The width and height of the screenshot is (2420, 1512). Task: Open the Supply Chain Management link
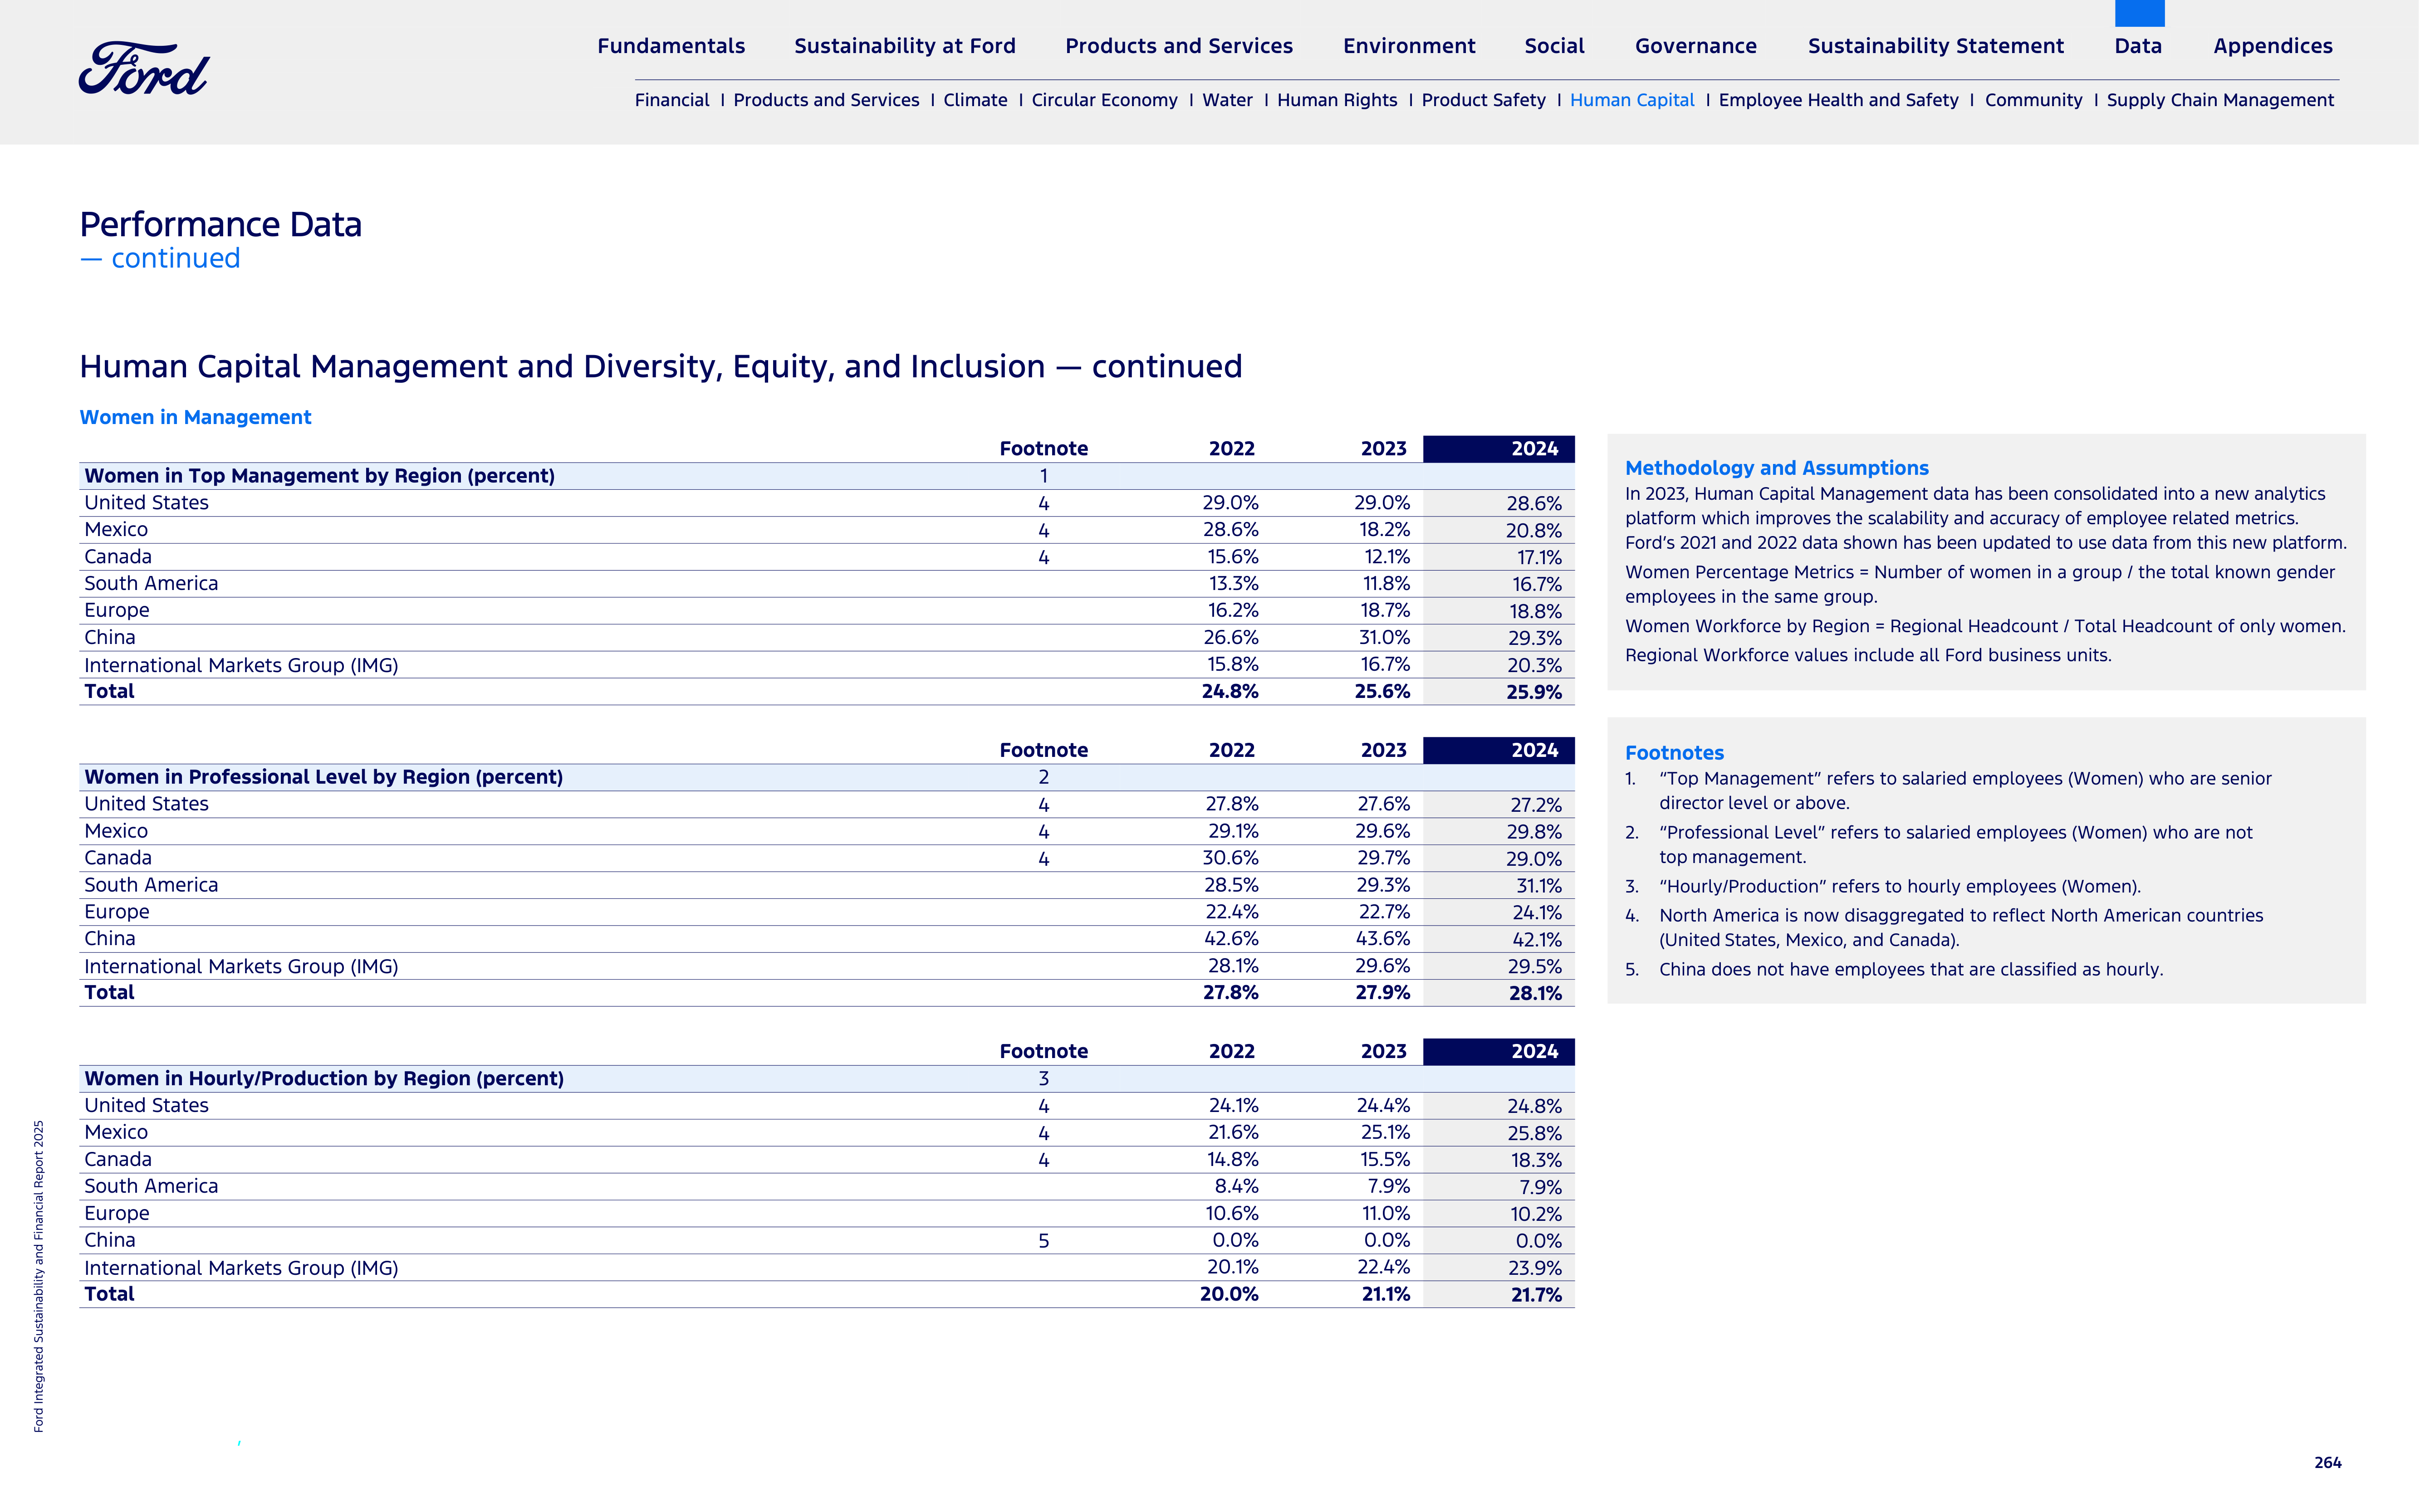coord(2220,100)
